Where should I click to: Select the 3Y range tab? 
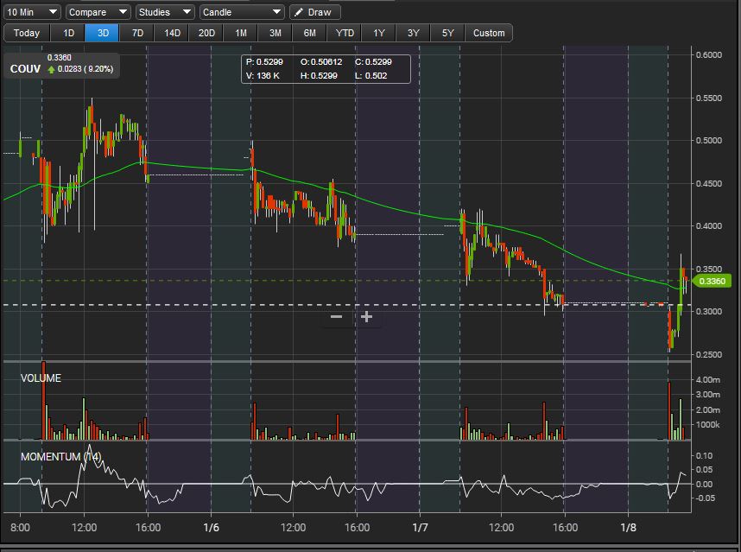tap(413, 33)
